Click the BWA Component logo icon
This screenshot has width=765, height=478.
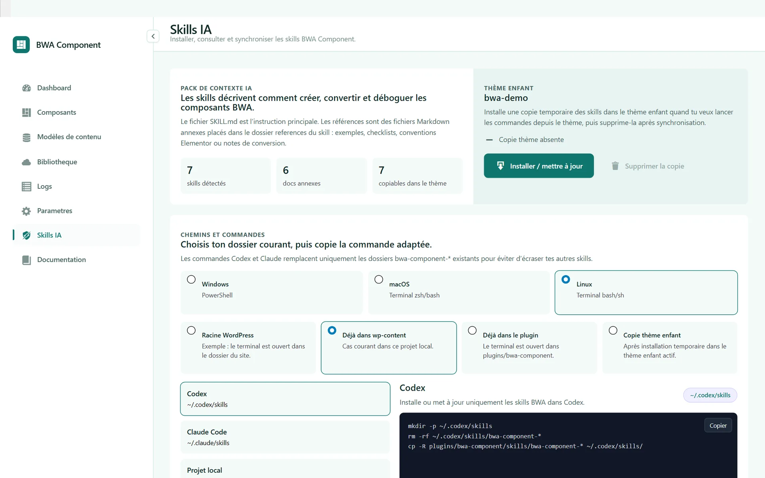(x=21, y=45)
